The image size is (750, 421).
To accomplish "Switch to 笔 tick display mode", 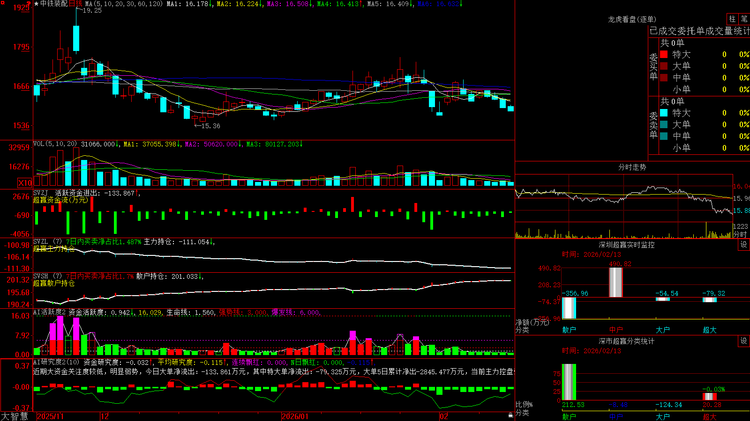I will [x=744, y=19].
